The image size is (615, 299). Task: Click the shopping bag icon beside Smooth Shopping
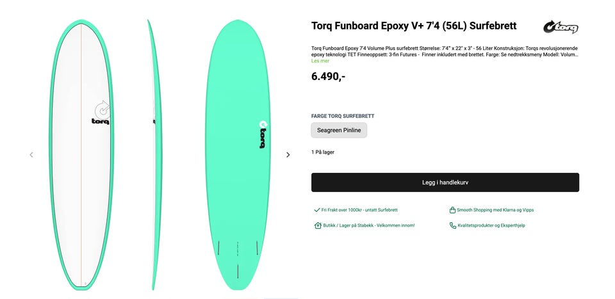point(453,209)
